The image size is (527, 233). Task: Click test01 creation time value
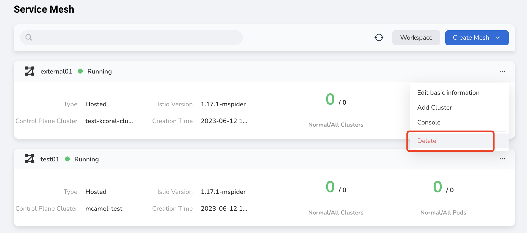224,208
